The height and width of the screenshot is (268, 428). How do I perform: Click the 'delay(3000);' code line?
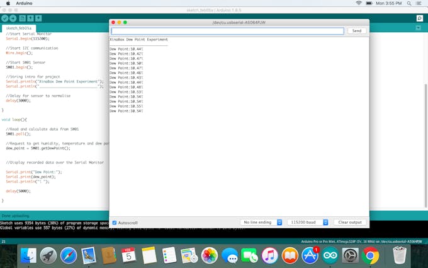pyautogui.click(x=18, y=100)
